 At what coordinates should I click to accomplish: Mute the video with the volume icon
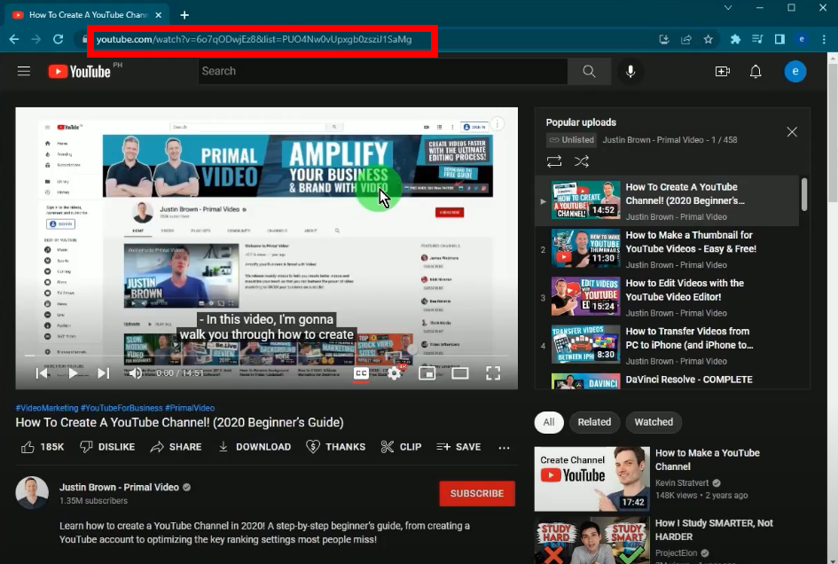(x=134, y=373)
